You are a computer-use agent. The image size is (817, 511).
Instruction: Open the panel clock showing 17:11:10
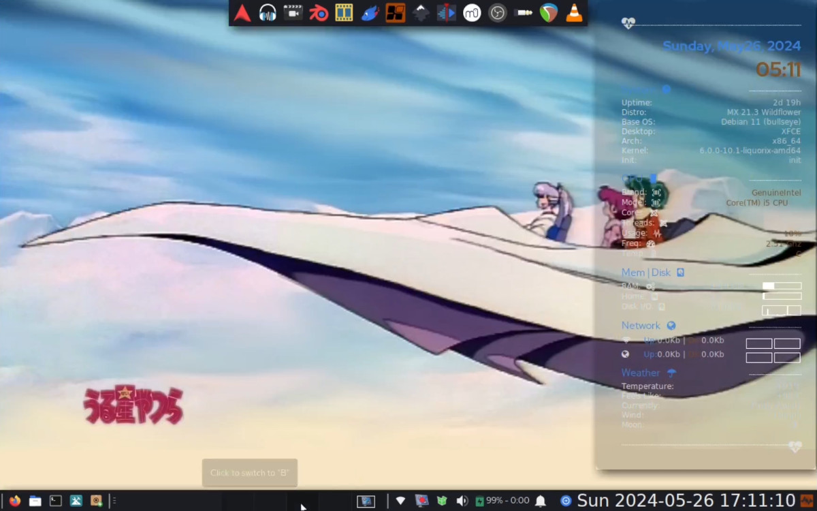(x=686, y=501)
